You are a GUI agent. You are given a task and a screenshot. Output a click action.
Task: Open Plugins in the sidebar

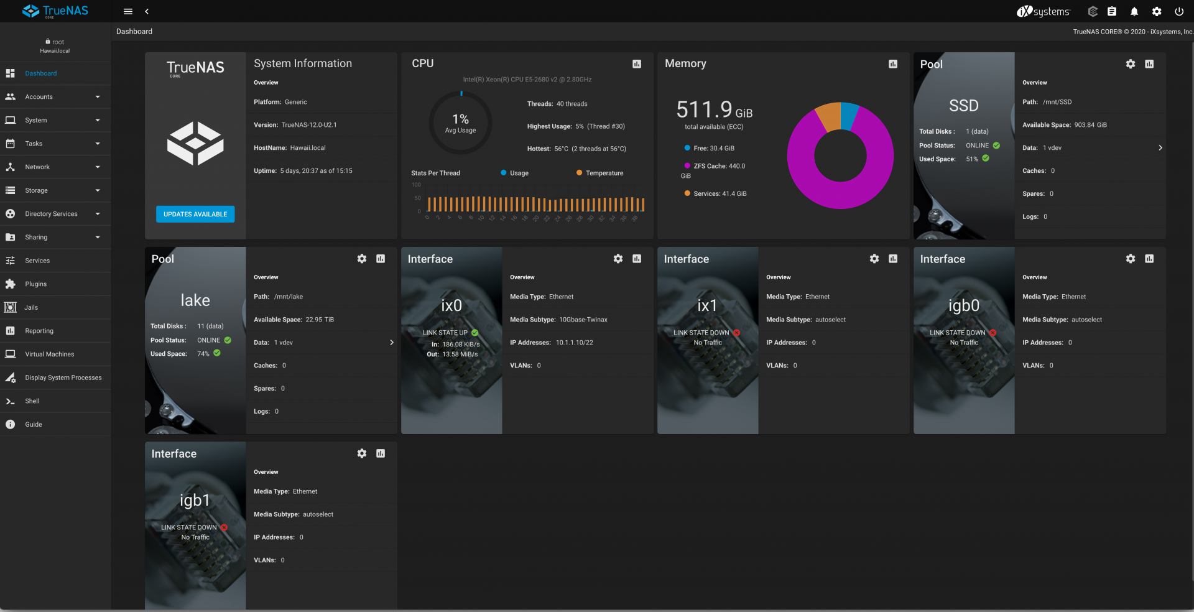tap(55, 284)
